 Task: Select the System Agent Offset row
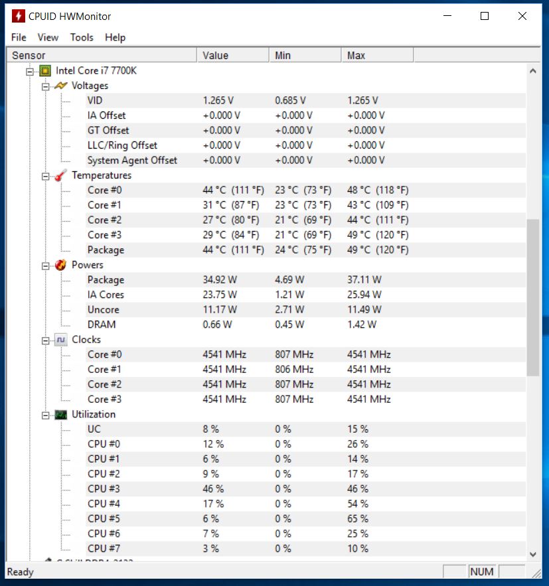click(305, 161)
